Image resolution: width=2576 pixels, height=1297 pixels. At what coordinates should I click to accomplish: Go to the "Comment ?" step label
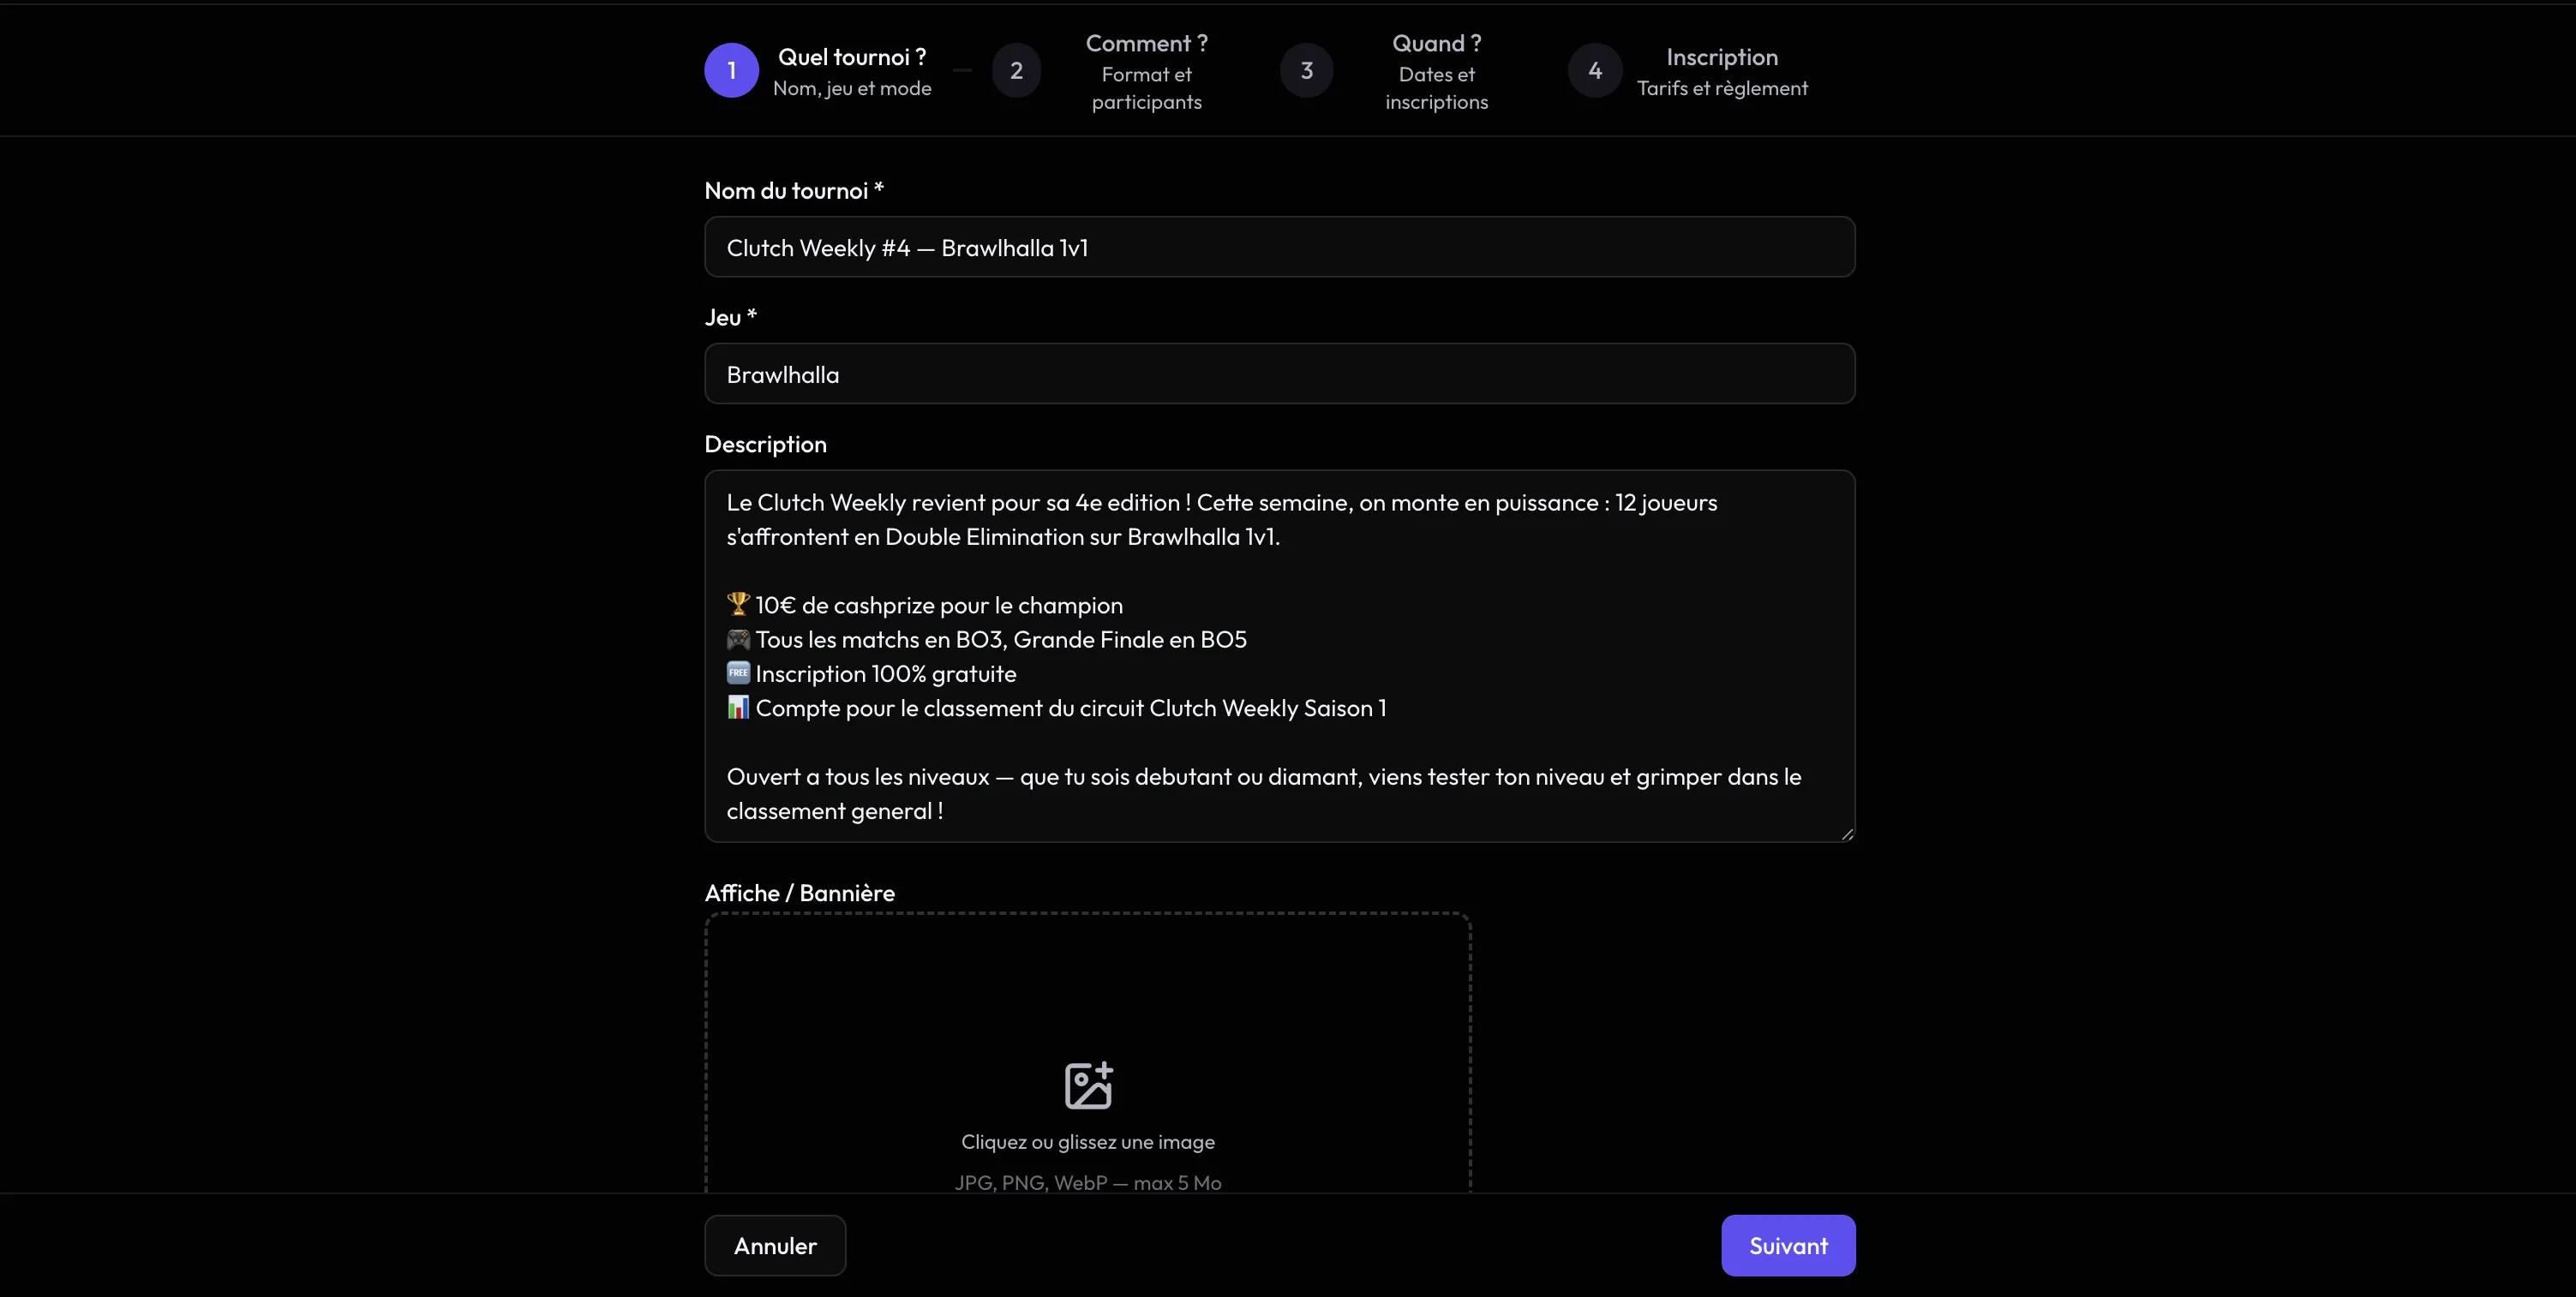pyautogui.click(x=1146, y=44)
